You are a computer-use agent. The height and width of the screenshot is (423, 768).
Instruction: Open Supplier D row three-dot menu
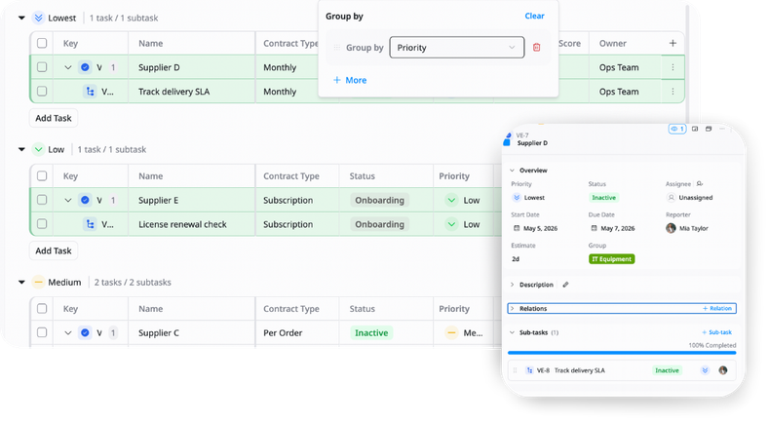(672, 67)
